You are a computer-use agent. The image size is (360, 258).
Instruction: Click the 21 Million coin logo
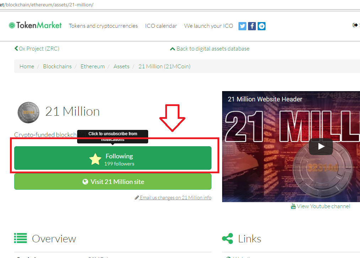[28, 112]
